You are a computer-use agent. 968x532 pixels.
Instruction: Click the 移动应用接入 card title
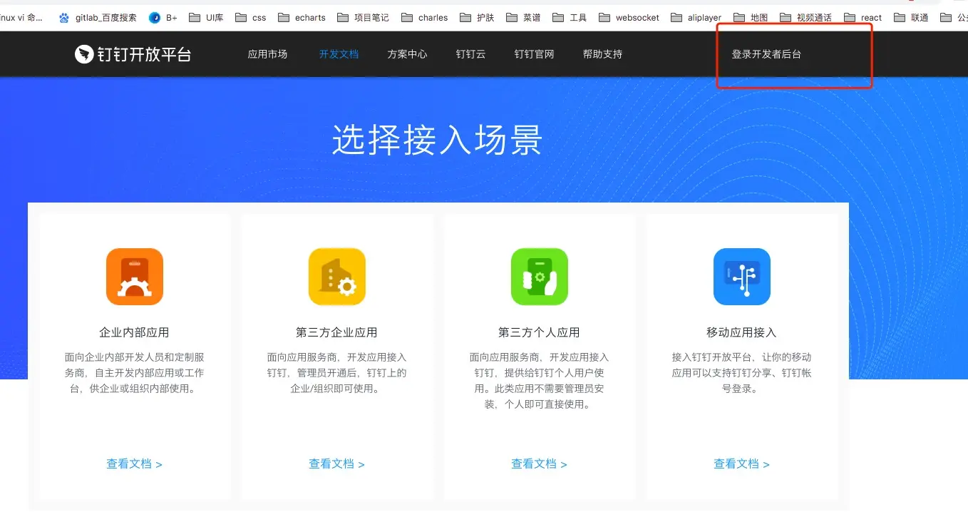tap(741, 332)
